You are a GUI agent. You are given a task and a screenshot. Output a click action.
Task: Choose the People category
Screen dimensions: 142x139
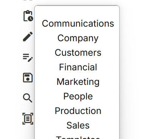tap(78, 96)
